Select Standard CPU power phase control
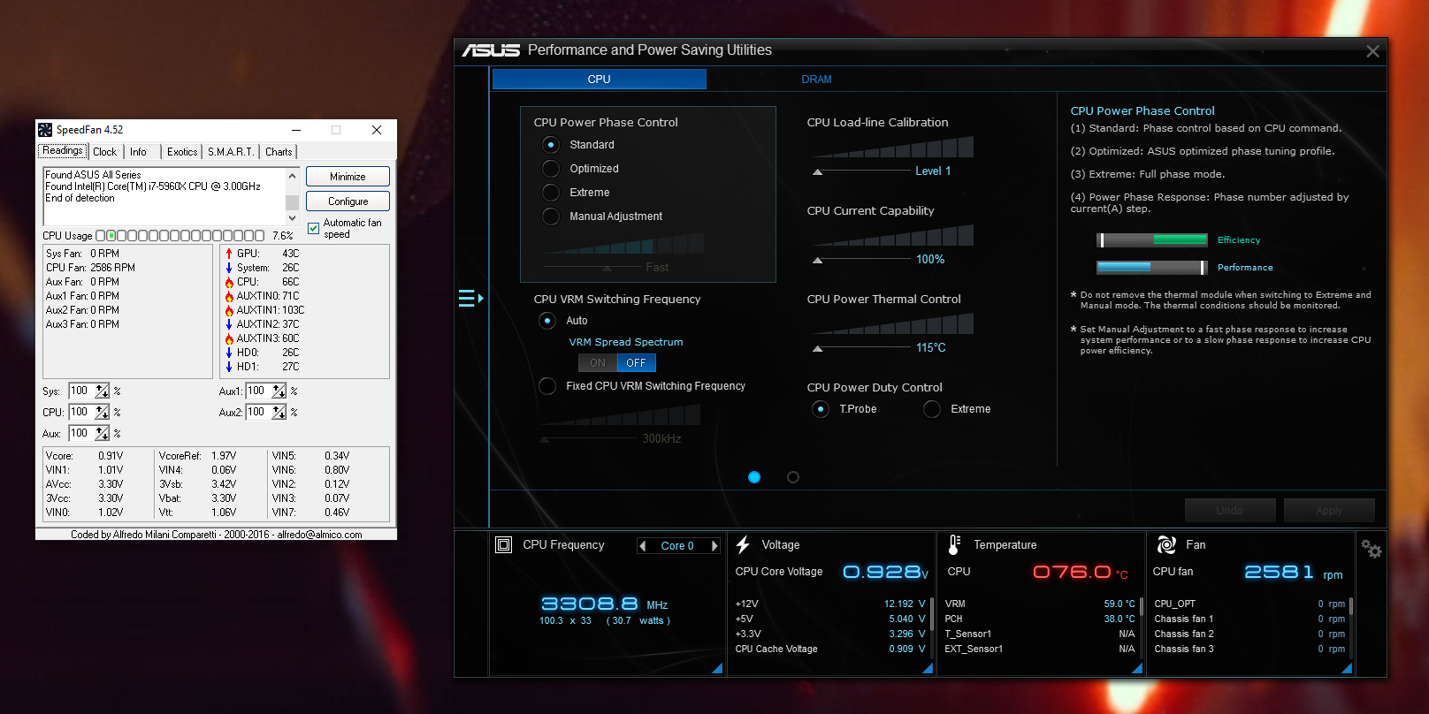The width and height of the screenshot is (1429, 714). (551, 145)
